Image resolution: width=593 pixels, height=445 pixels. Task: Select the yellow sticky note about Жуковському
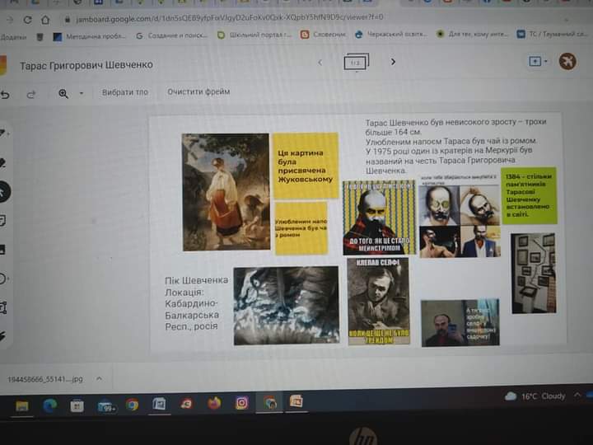tap(305, 166)
